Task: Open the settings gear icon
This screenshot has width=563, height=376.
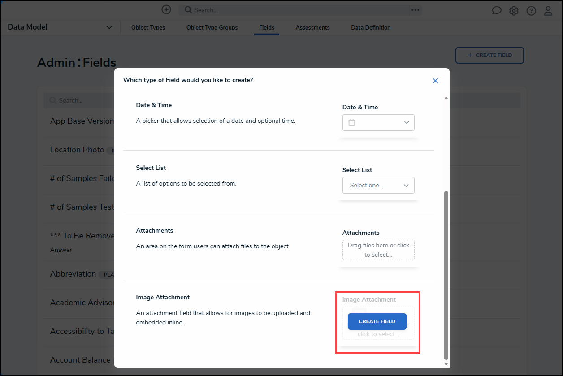Action: [514, 10]
